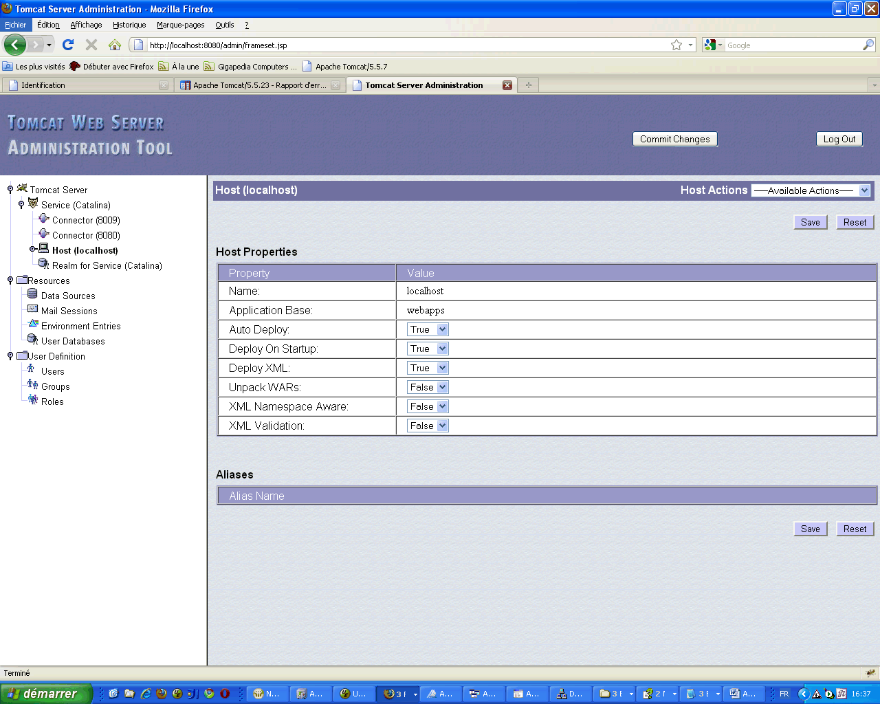Screen dimensions: 880x704
Task: Click the Data Sources database icon
Action: pyautogui.click(x=32, y=294)
